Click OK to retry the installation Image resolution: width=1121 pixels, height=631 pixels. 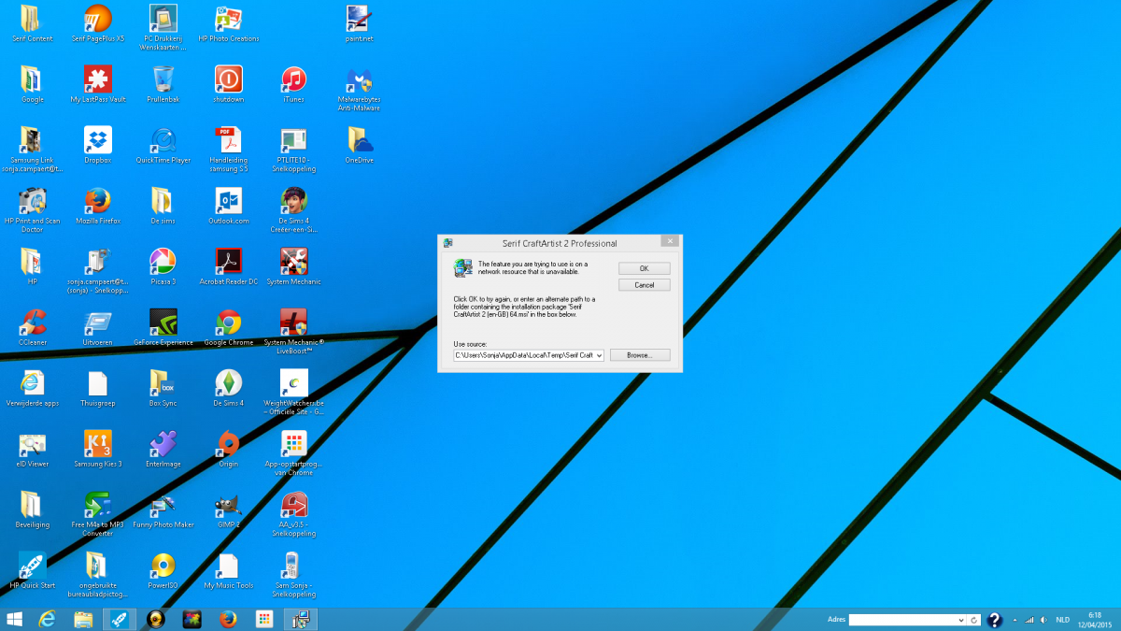tap(644, 268)
